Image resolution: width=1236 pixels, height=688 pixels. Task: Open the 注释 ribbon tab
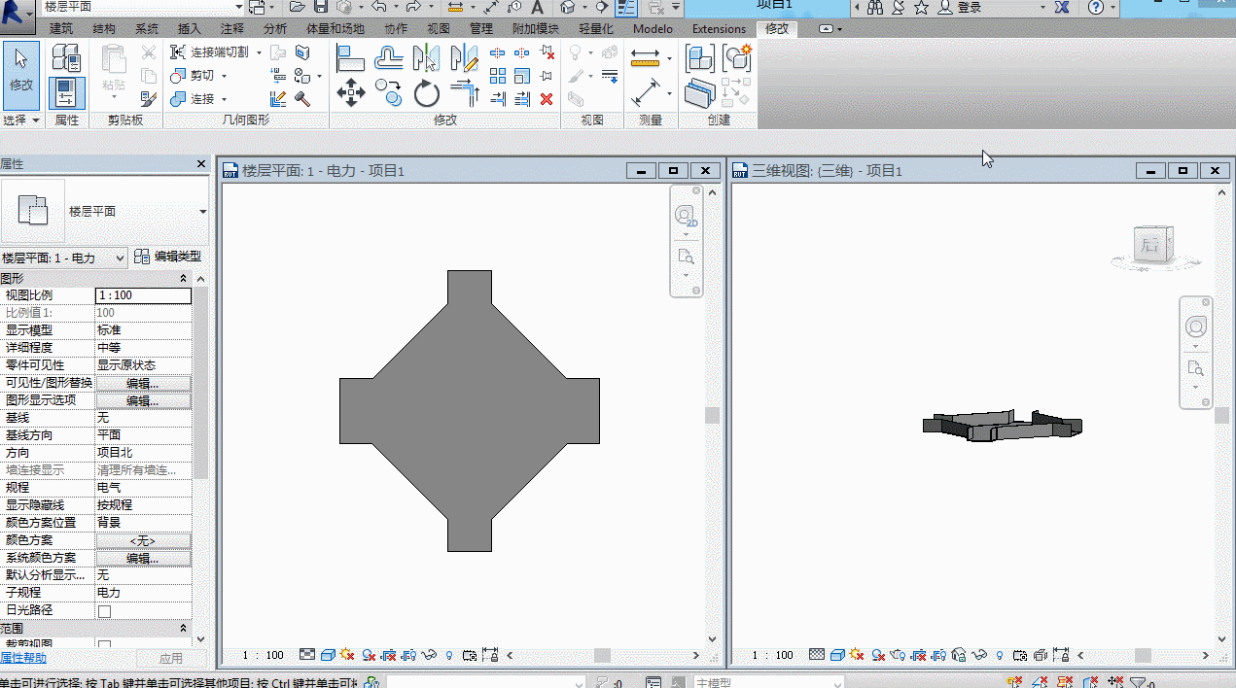(232, 29)
